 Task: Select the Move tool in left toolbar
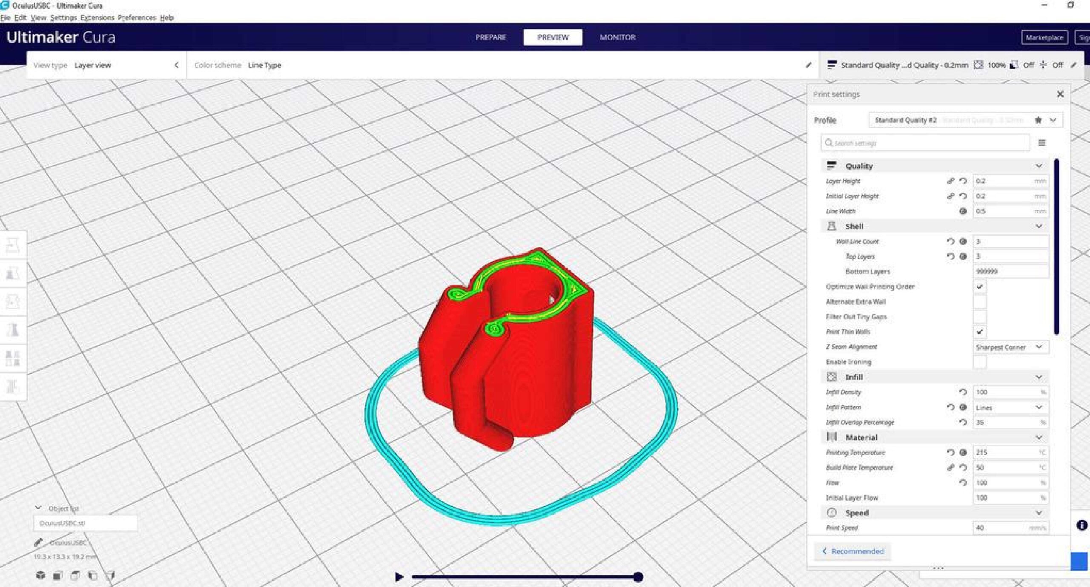point(13,245)
